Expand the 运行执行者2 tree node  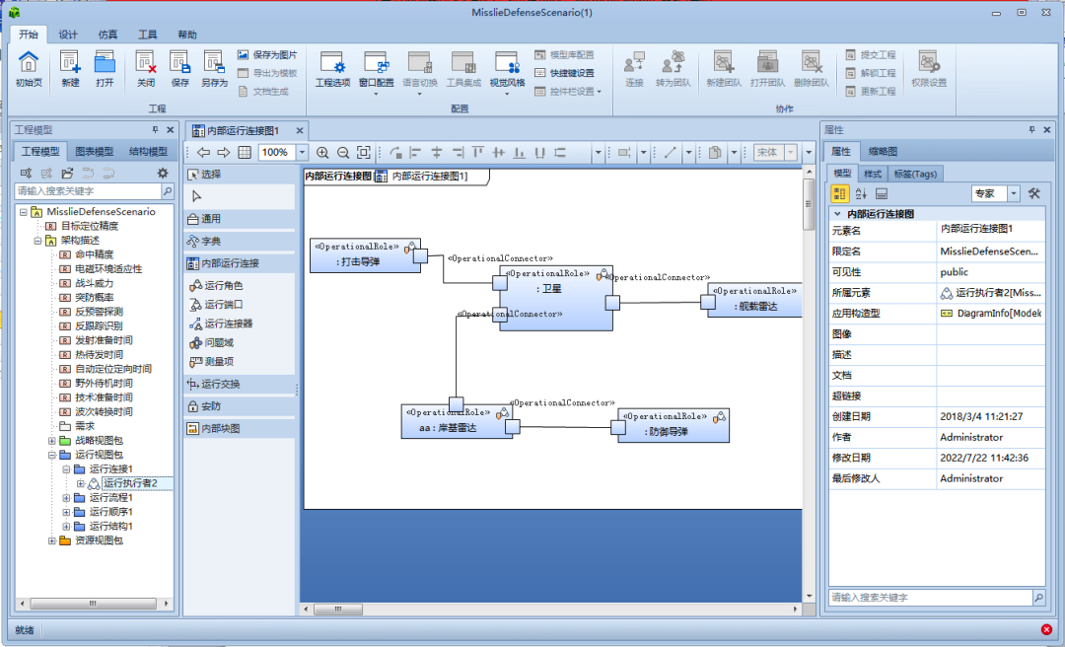(81, 483)
